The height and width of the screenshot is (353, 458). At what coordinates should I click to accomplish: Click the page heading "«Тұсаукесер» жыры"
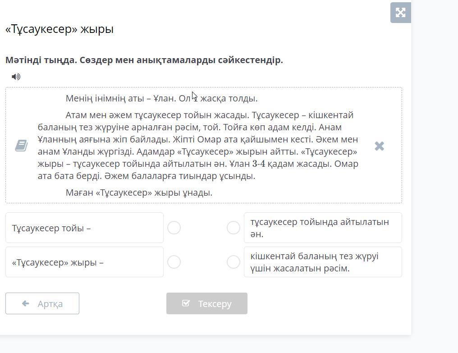click(60, 29)
